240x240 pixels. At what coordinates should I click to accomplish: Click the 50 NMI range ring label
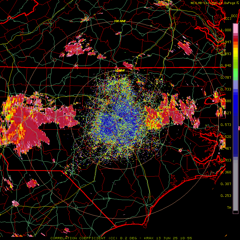[120, 71]
